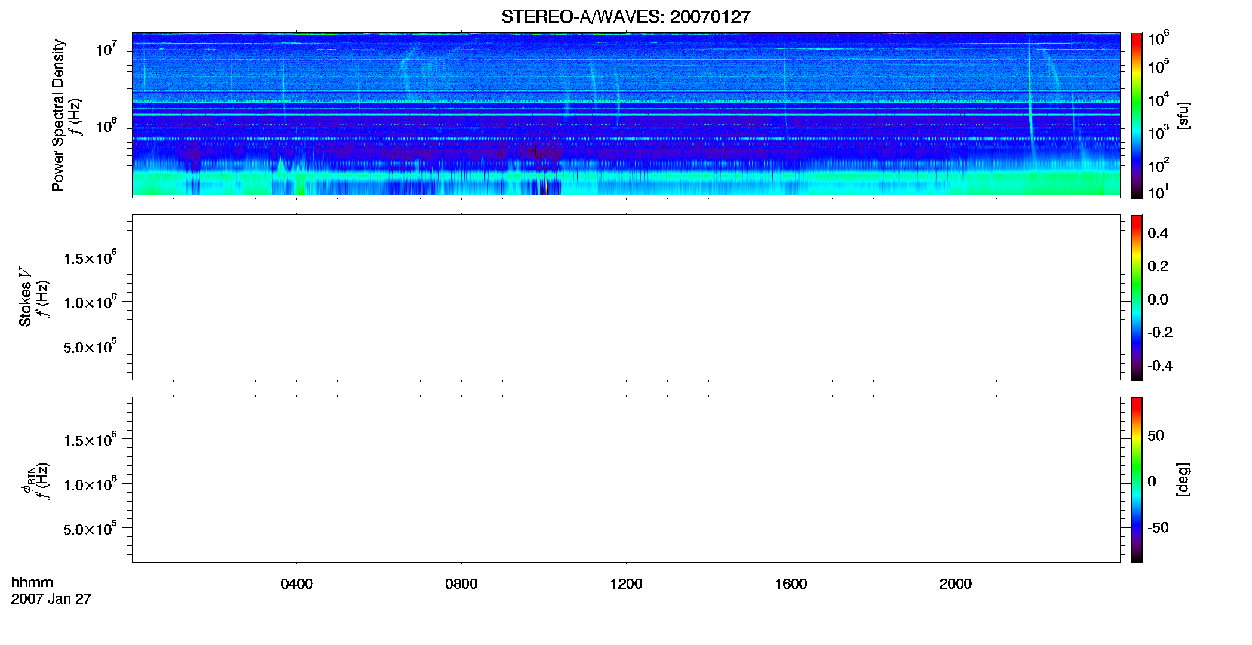Click the power spectral density spectrogram plot
The image size is (1252, 645).
pos(626,115)
